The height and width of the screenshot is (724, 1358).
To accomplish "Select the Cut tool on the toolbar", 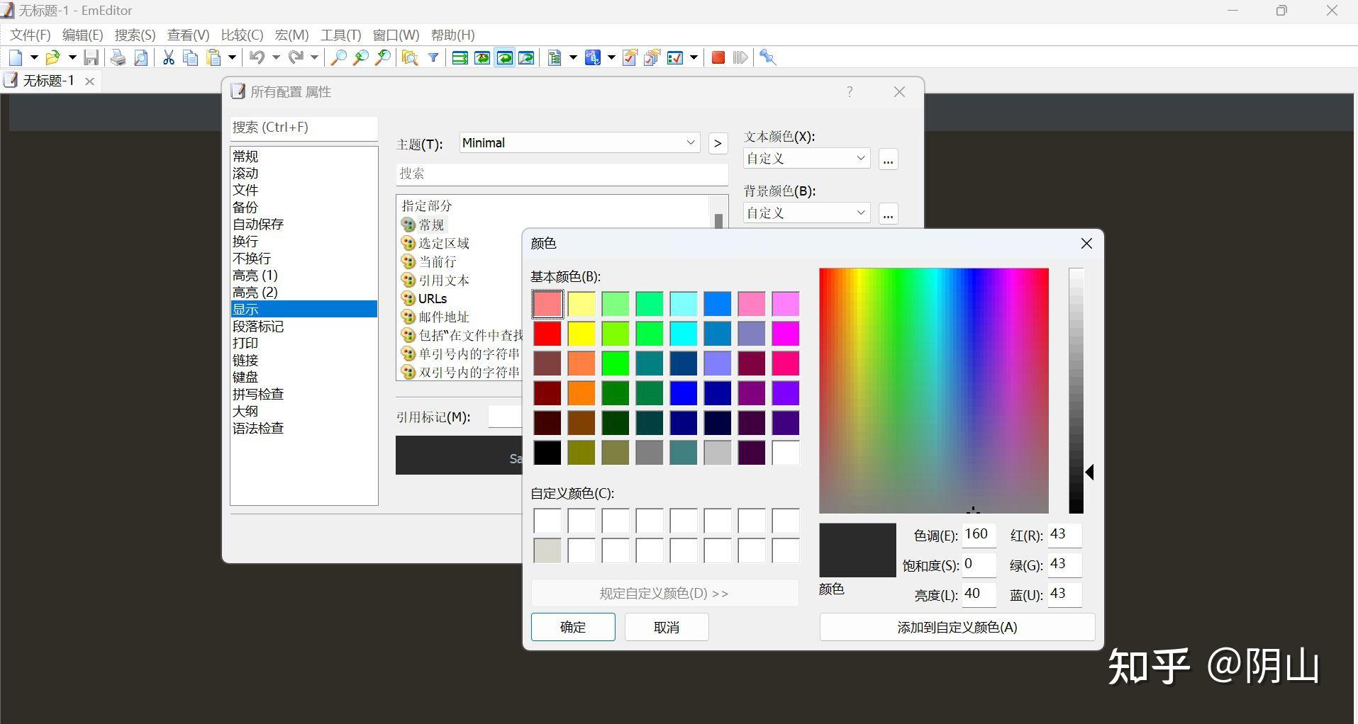I will pos(168,57).
